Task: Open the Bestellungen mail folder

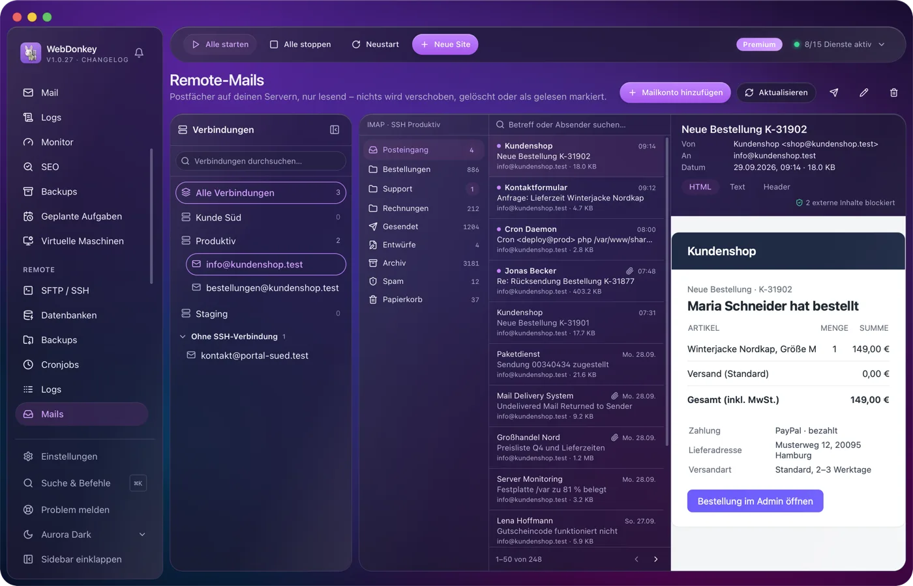Action: click(x=424, y=169)
